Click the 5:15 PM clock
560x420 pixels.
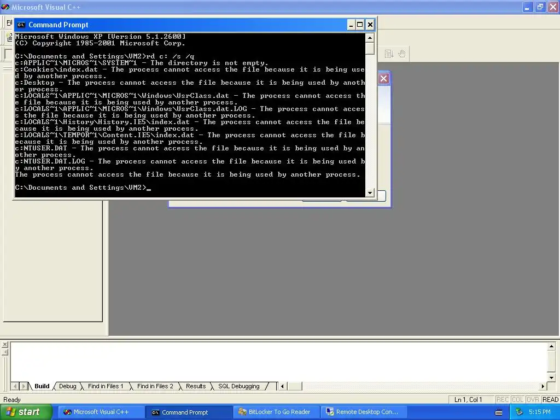click(x=540, y=412)
